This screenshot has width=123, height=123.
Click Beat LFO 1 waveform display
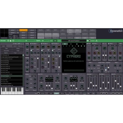click(x=49, y=79)
